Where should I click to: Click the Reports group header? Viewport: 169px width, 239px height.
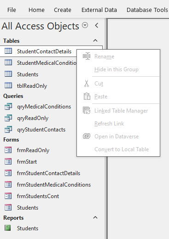pos(13,218)
